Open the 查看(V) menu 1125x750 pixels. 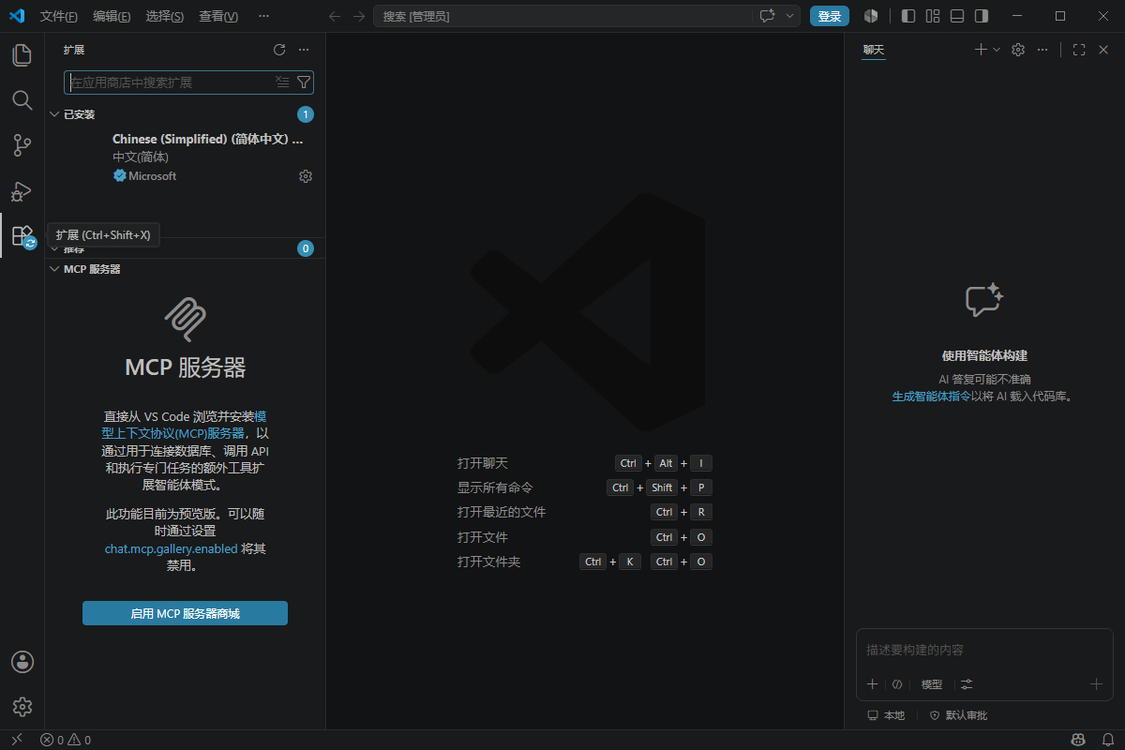pos(218,16)
